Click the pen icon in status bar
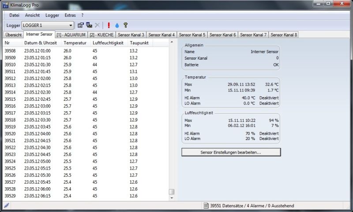Viewport: 353px width, 212px height. [x=7, y=205]
